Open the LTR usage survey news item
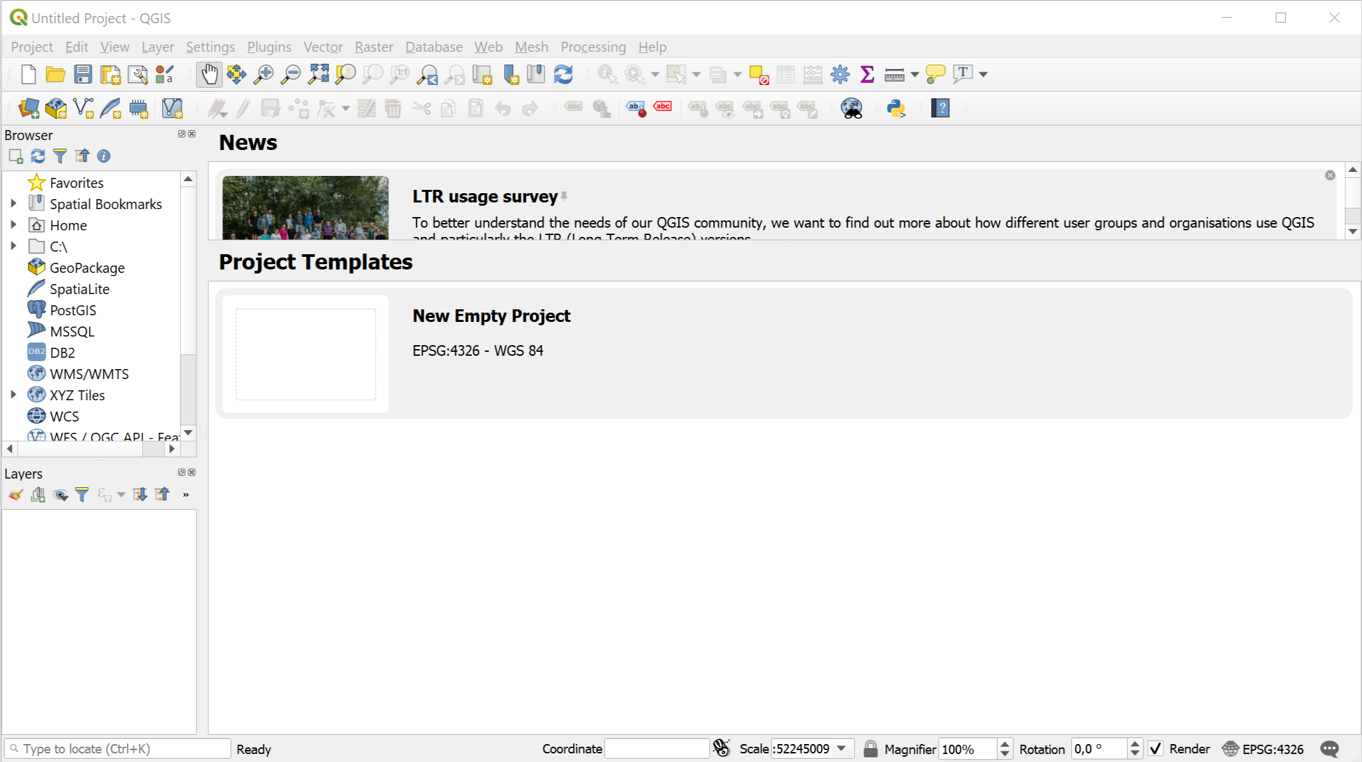This screenshot has height=762, width=1362. point(485,197)
